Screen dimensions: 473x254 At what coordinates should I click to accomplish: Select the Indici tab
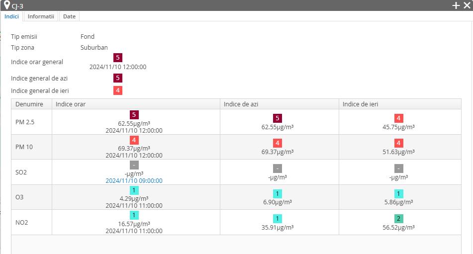click(12, 16)
